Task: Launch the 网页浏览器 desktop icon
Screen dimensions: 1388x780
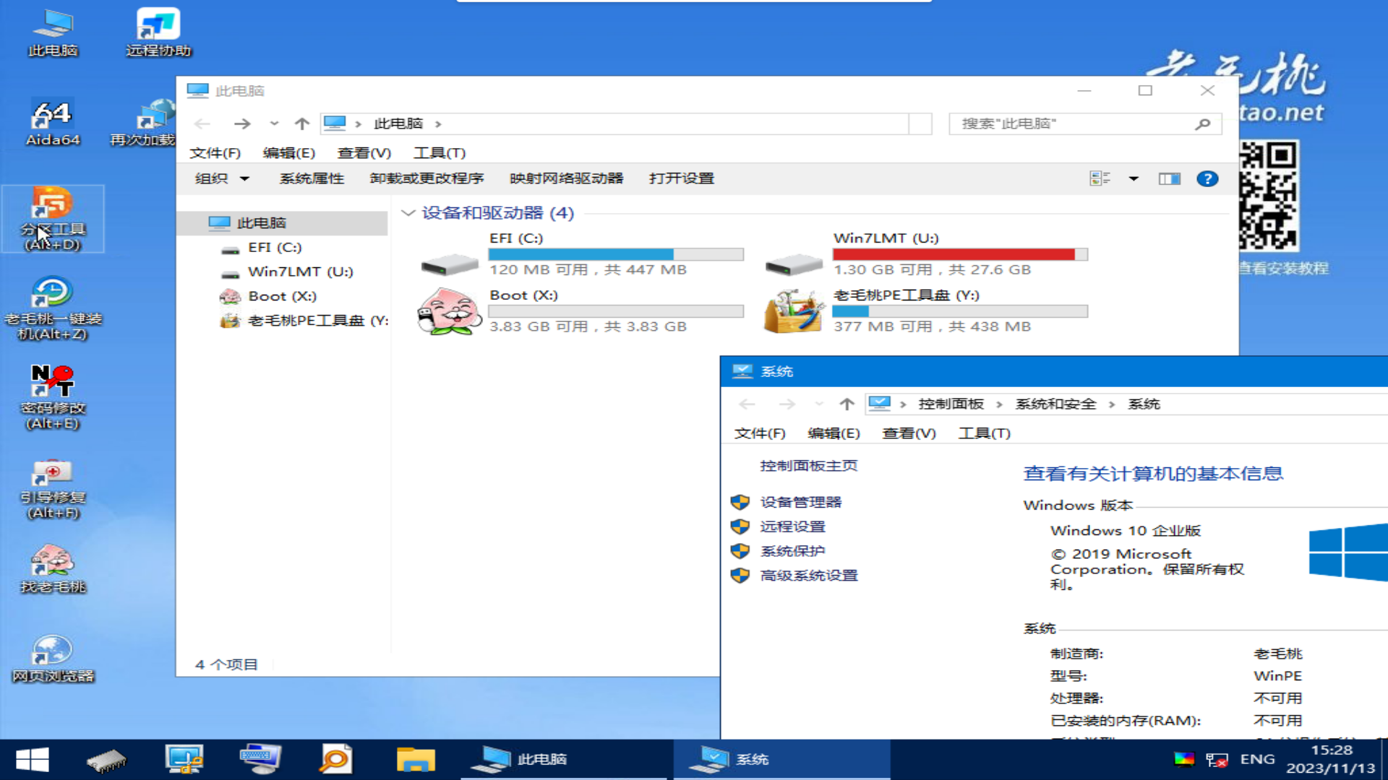Action: click(x=53, y=659)
